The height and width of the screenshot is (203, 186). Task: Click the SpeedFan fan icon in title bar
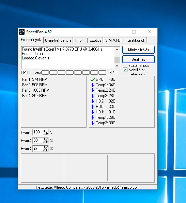tap(22, 32)
